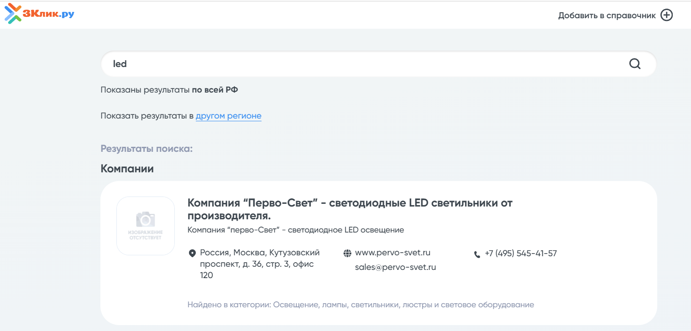This screenshot has width=691, height=331.
Task: Click the светодиодное LED освещение subtitle
Action: [x=296, y=230]
